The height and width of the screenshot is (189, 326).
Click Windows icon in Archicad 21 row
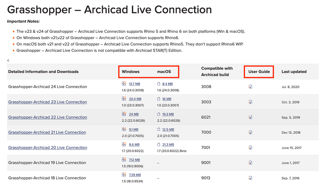point(124,129)
